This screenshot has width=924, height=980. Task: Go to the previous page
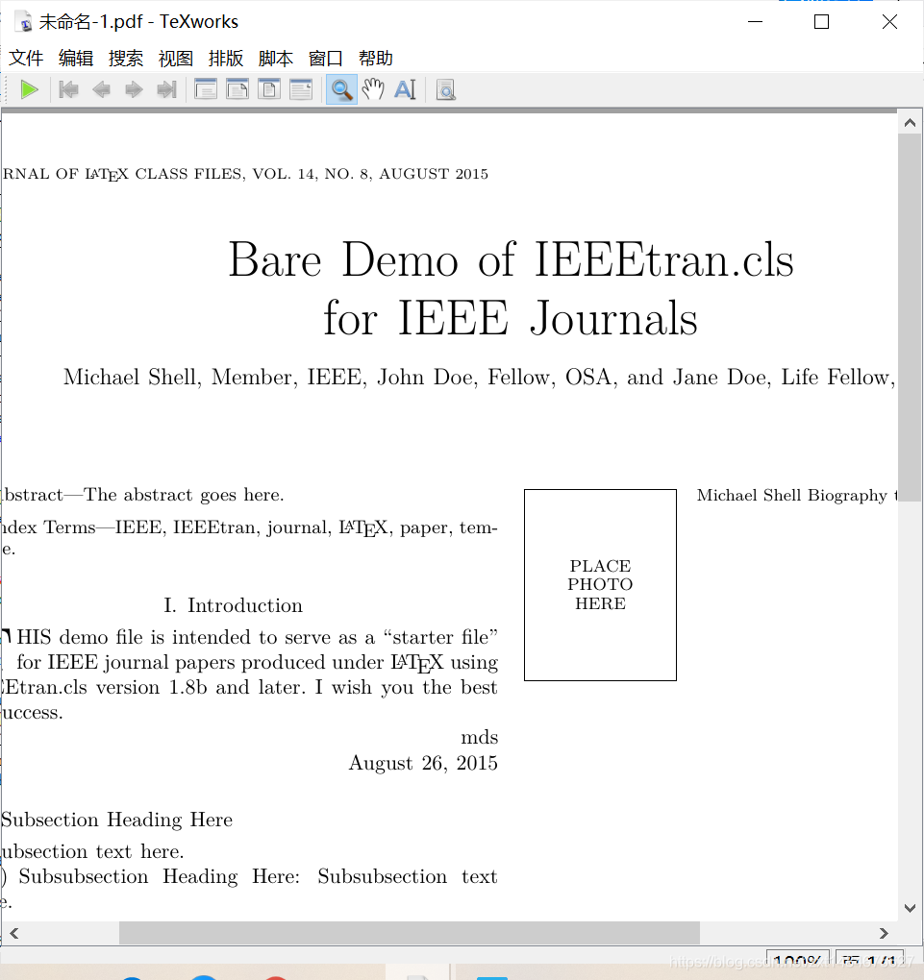(x=101, y=90)
